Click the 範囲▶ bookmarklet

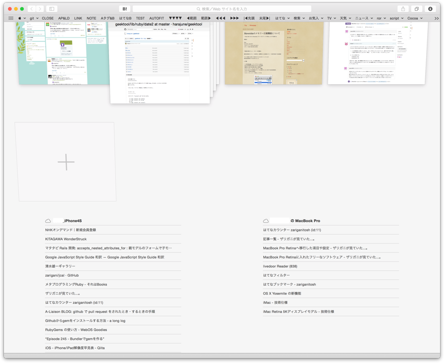point(206,18)
